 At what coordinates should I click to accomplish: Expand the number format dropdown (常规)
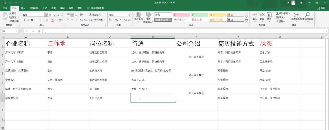(130, 15)
